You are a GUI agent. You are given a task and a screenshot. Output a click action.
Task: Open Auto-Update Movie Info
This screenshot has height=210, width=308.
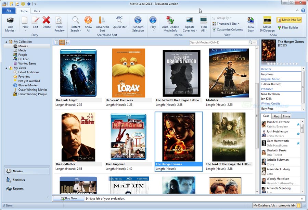pyautogui.click(x=170, y=24)
